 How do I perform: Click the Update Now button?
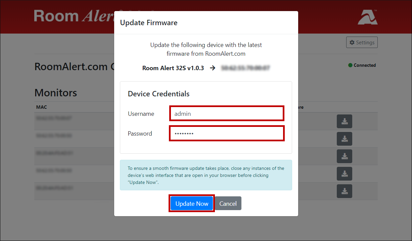tap(192, 203)
